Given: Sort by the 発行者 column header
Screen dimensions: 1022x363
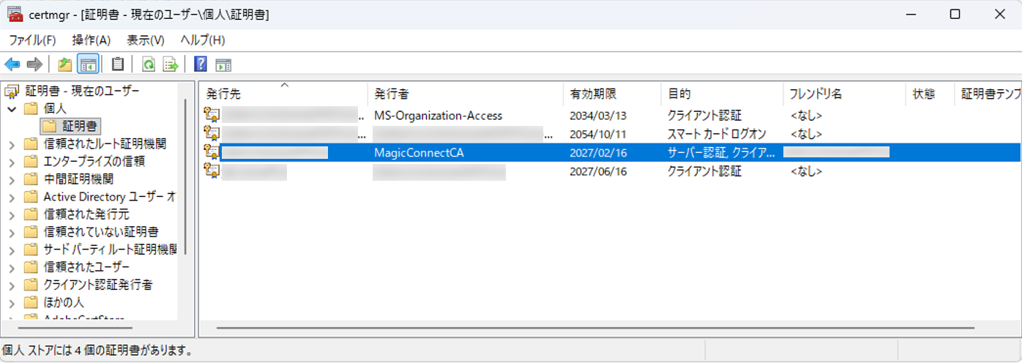Looking at the screenshot, I should coord(466,94).
